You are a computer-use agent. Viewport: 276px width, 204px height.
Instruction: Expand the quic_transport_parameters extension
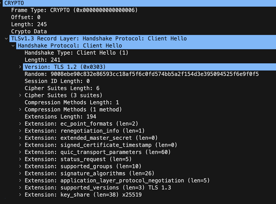click(20, 152)
